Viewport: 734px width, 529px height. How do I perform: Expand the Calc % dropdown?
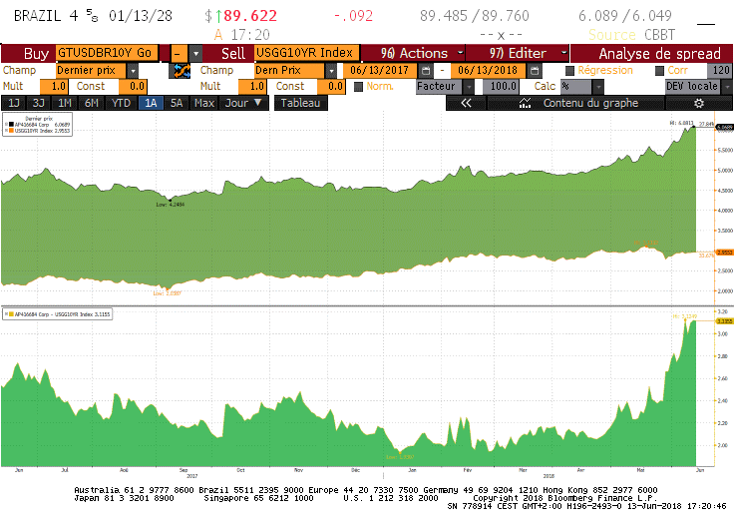pos(598,87)
